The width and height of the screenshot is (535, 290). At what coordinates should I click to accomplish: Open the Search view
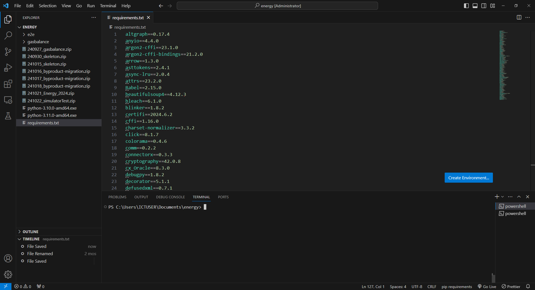pos(8,35)
